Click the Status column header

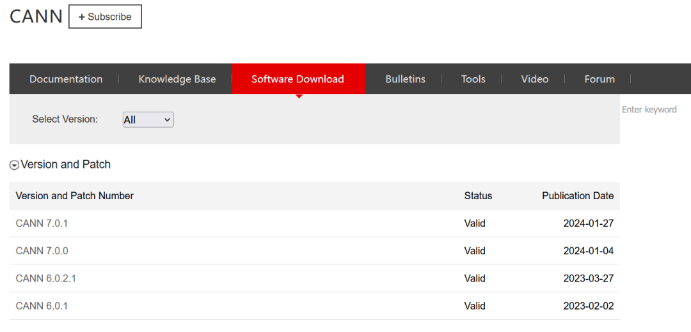coord(478,196)
